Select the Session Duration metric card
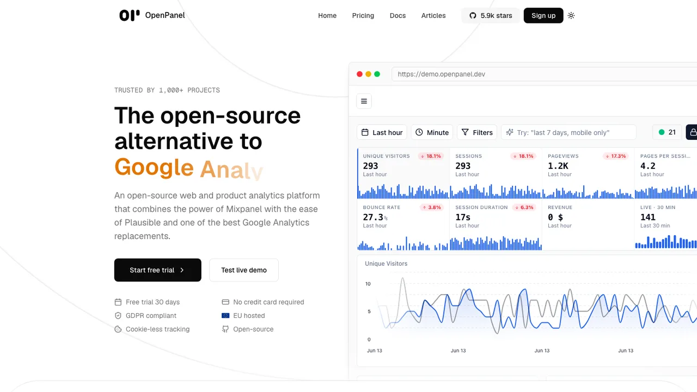Viewport: 697px width, 392px height. click(x=496, y=225)
